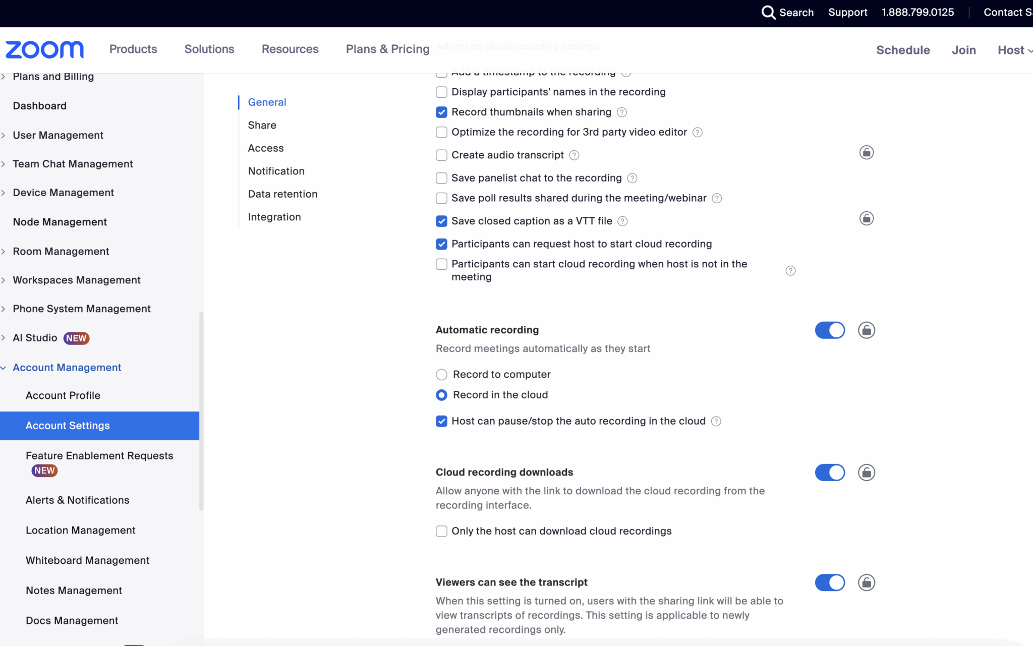Click the lock icon next to Automatic recording
1033x646 pixels.
[x=867, y=330]
